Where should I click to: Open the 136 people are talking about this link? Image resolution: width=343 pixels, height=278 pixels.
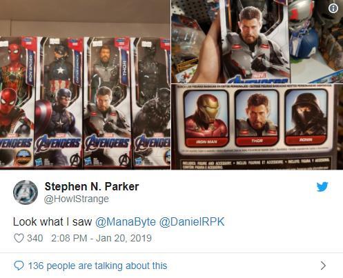(97, 266)
